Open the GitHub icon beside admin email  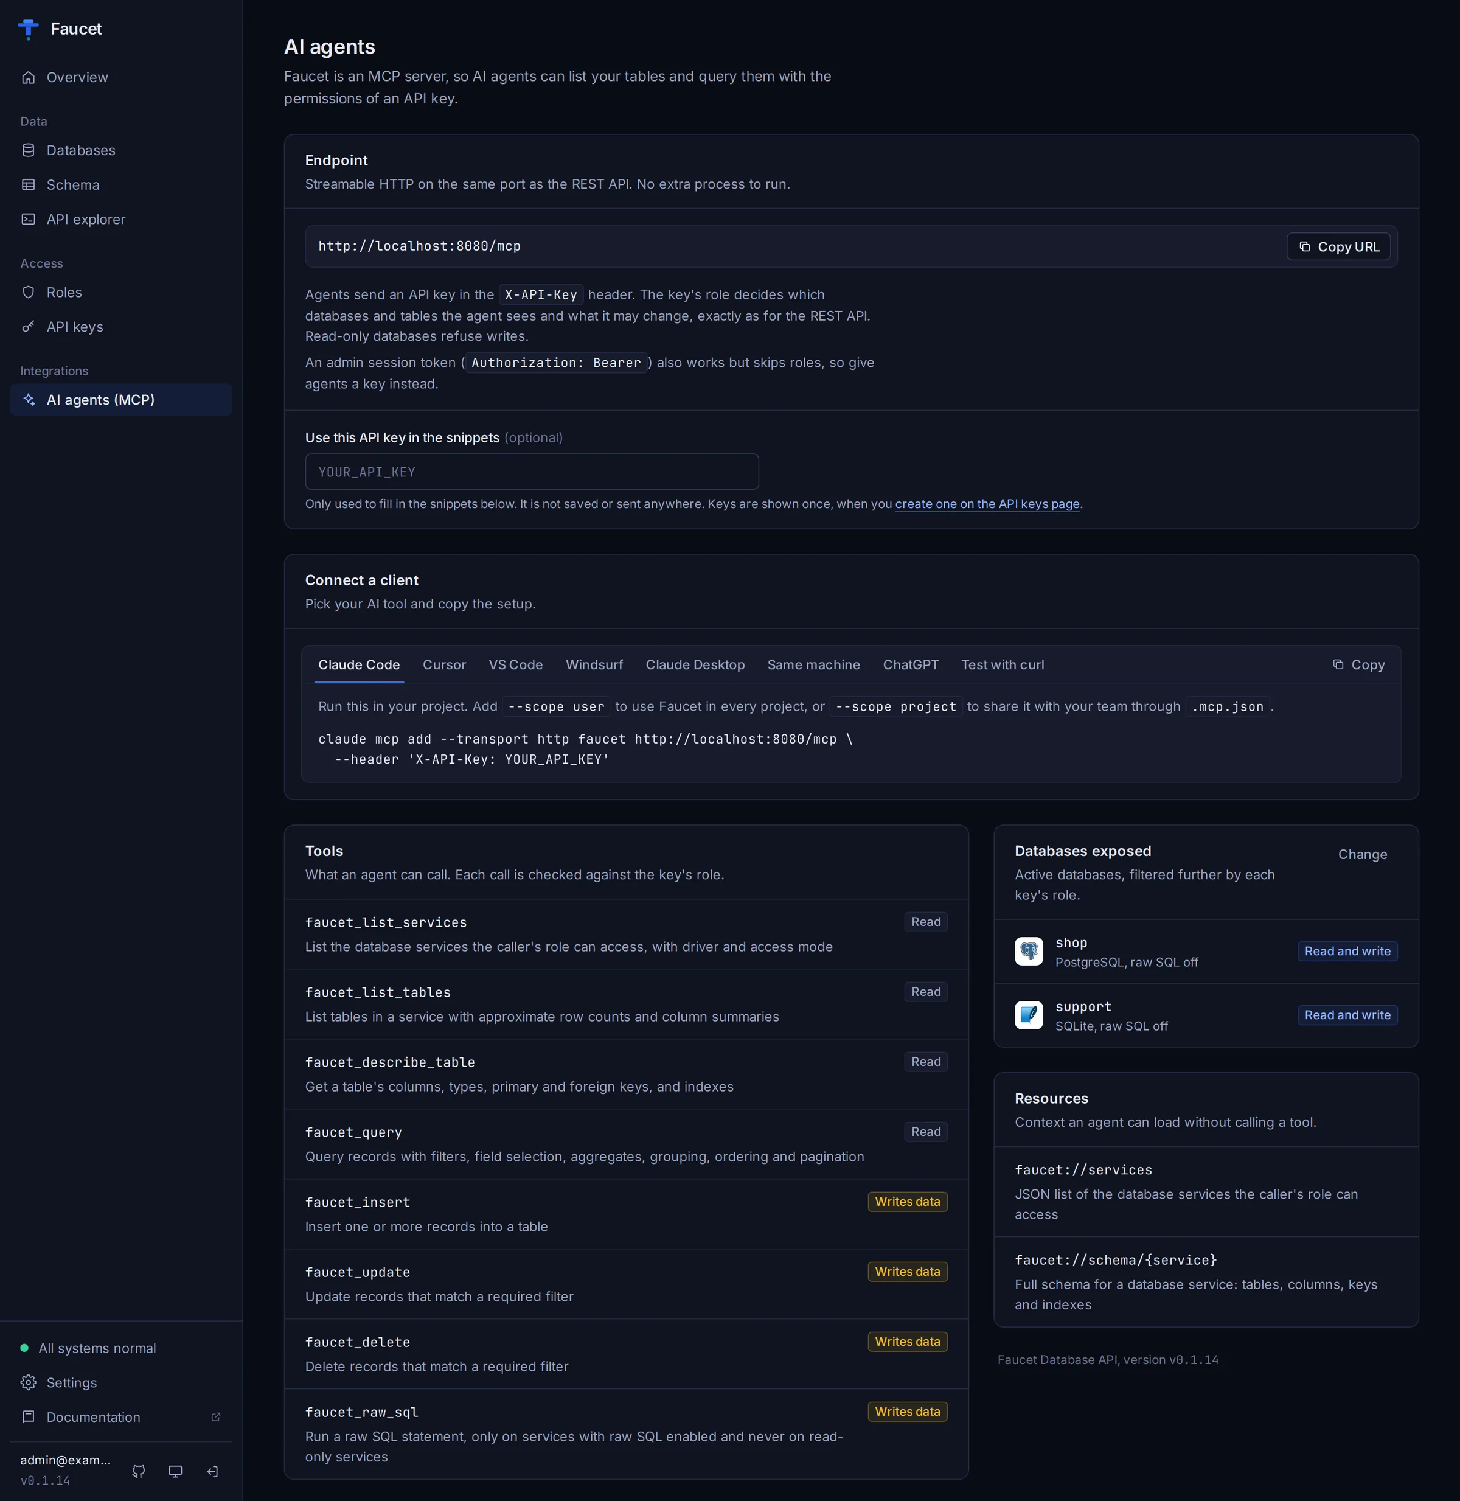139,1471
